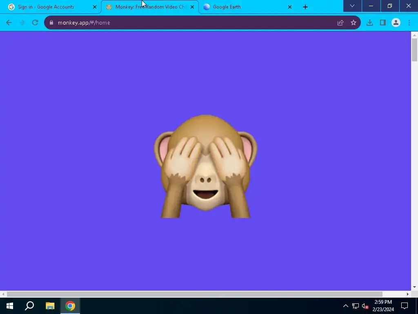418x314 pixels.
Task: Click the scroll down arrow
Action: pos(414,287)
